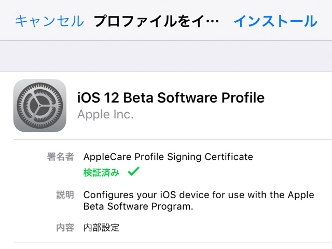
Task: Tap the word Profile in bold title
Action: (x=242, y=98)
